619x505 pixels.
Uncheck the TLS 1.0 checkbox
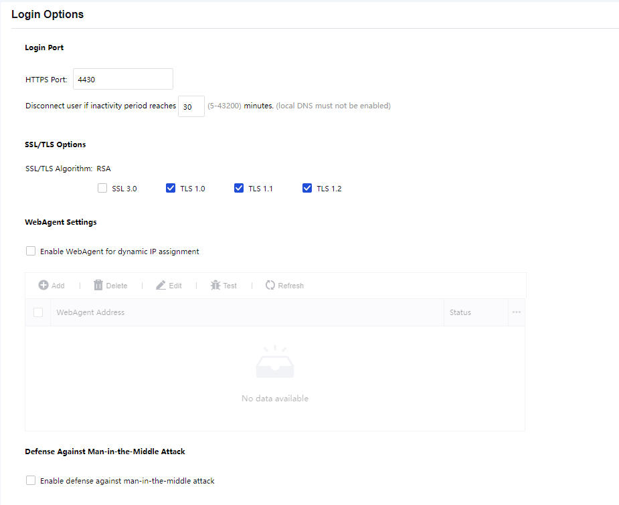coord(171,189)
